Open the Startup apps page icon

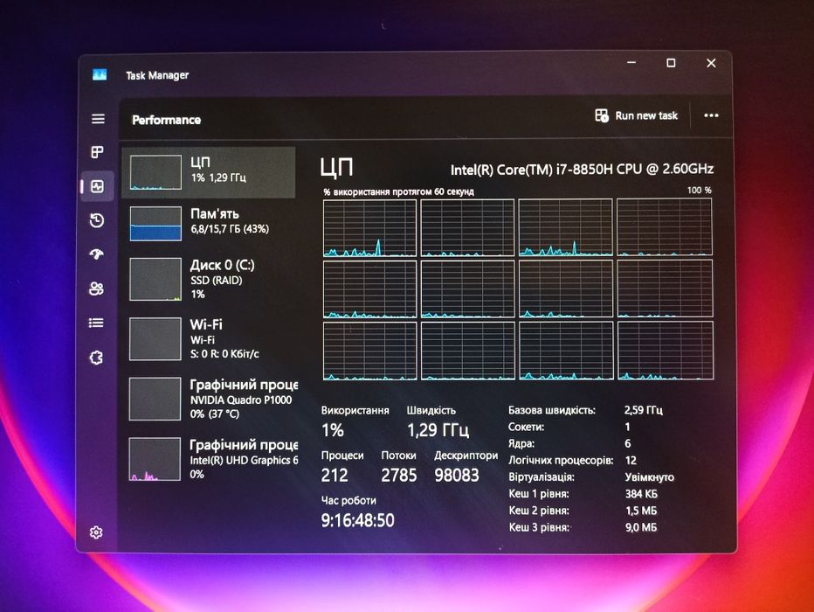click(97, 254)
